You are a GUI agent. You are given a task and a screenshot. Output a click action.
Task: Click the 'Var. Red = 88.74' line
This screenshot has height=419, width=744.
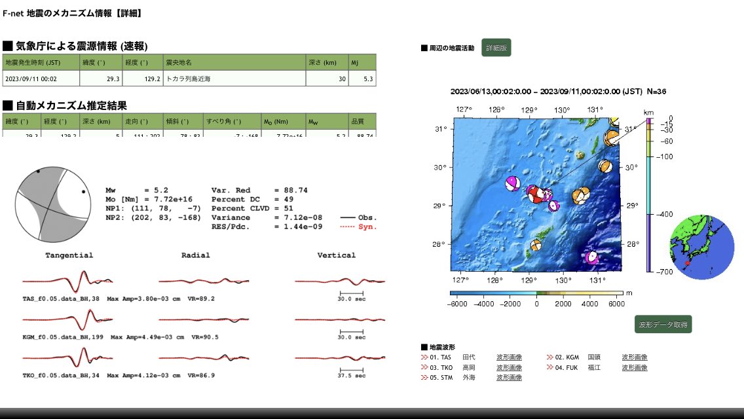tap(259, 191)
